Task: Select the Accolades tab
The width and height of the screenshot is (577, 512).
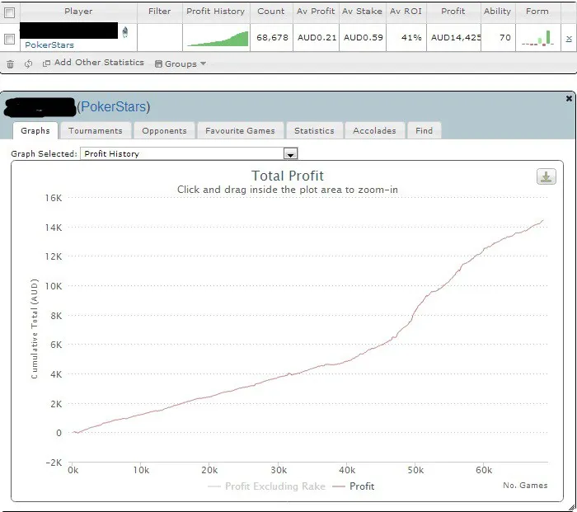Action: pos(374,130)
